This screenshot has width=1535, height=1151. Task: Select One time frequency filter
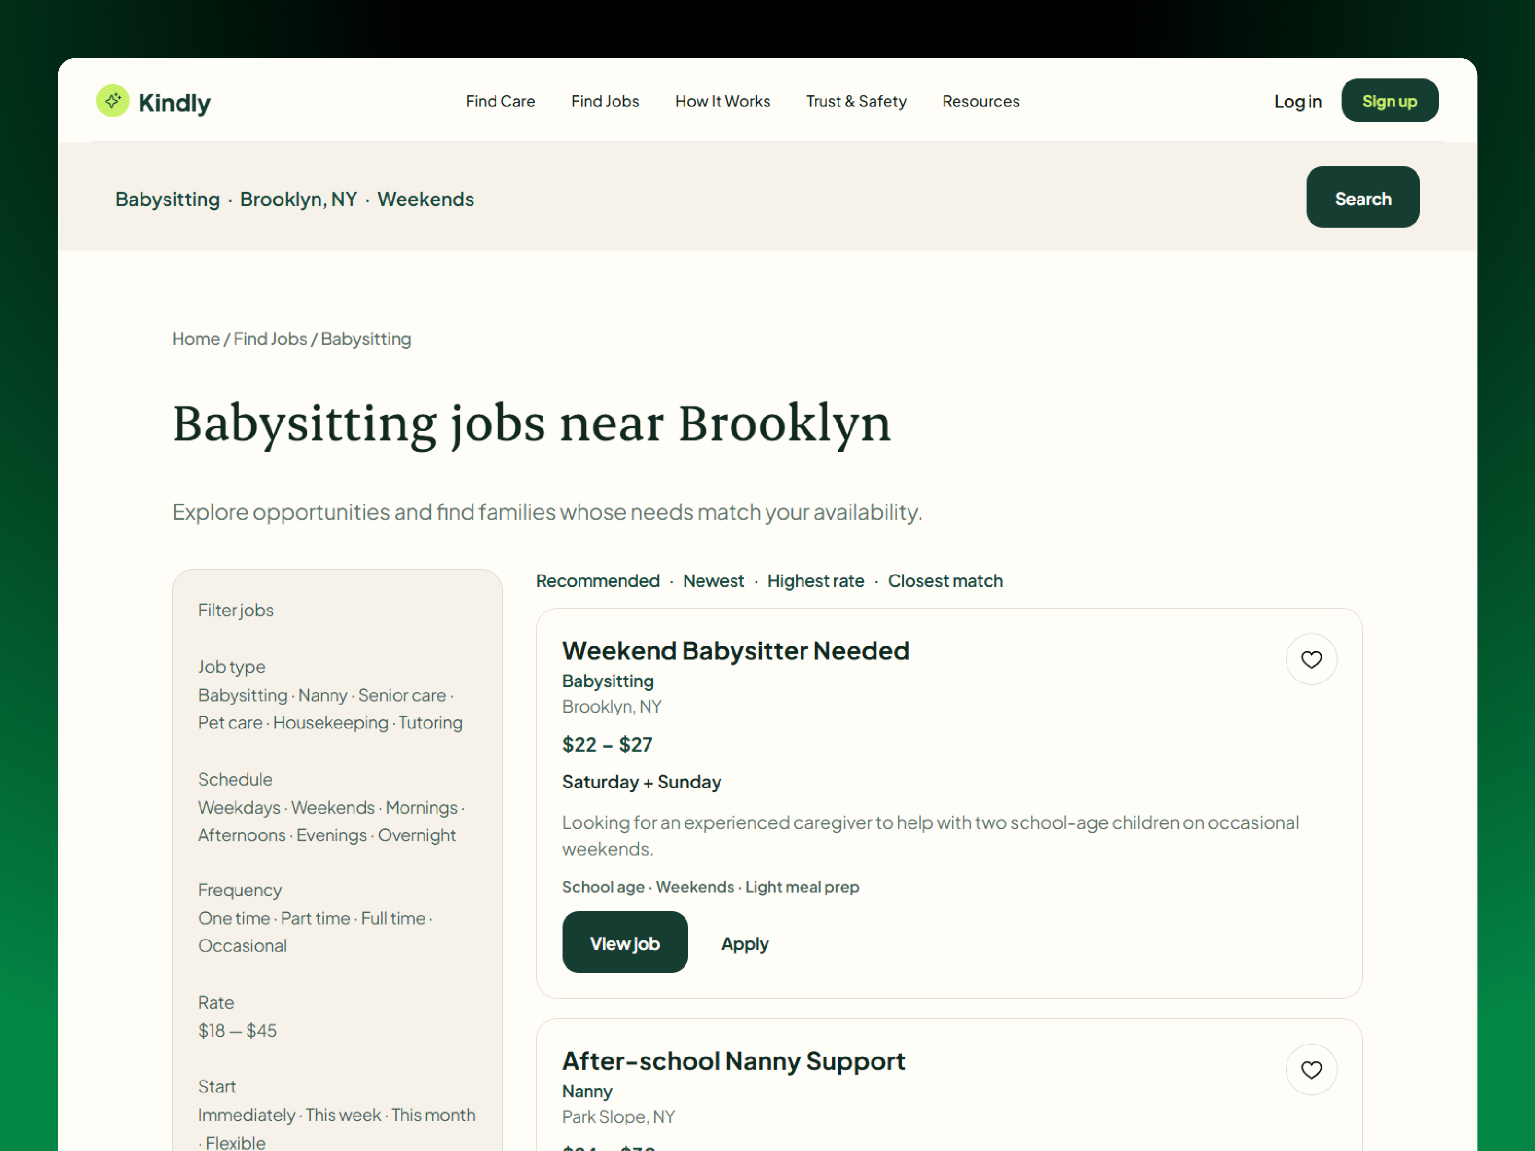(234, 918)
